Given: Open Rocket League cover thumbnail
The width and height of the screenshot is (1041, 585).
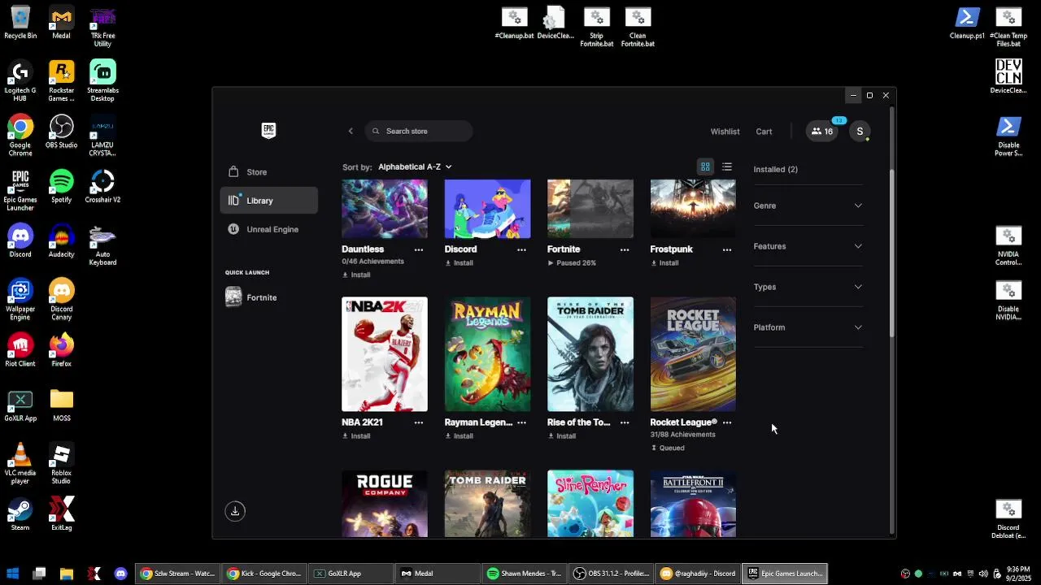Looking at the screenshot, I should click(x=693, y=354).
